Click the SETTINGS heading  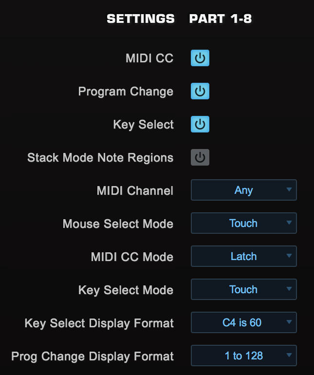tap(141, 19)
